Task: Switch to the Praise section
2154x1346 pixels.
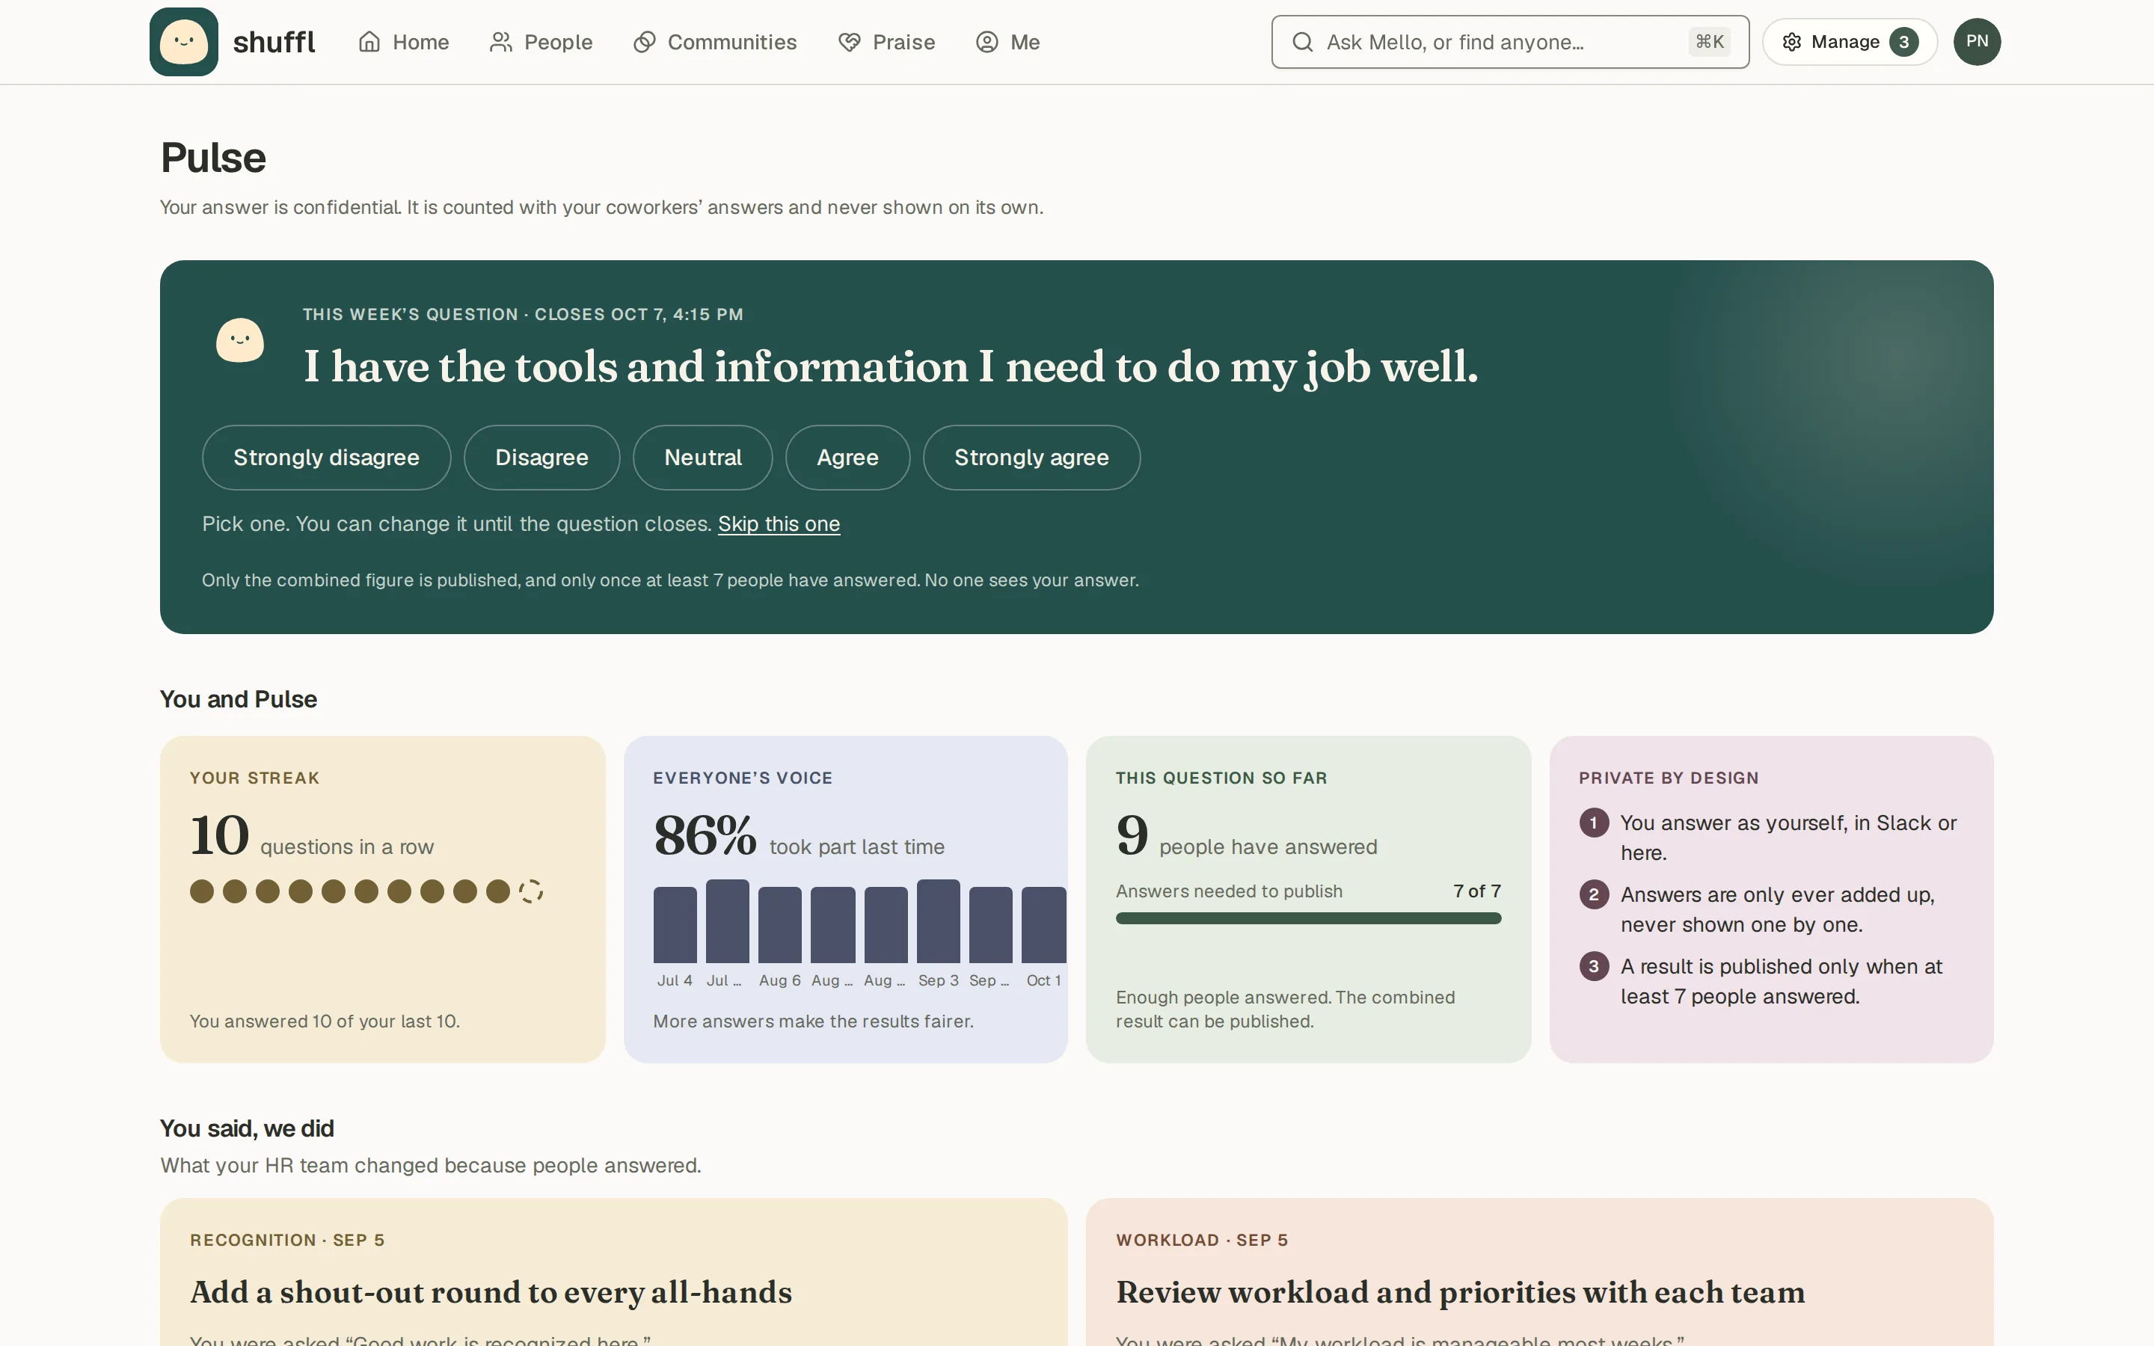Action: [x=886, y=42]
